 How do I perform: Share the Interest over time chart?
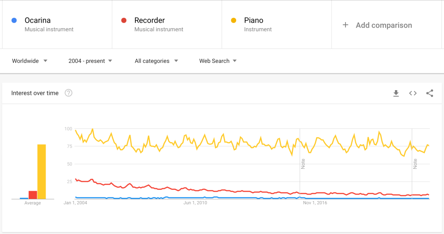pyautogui.click(x=430, y=93)
